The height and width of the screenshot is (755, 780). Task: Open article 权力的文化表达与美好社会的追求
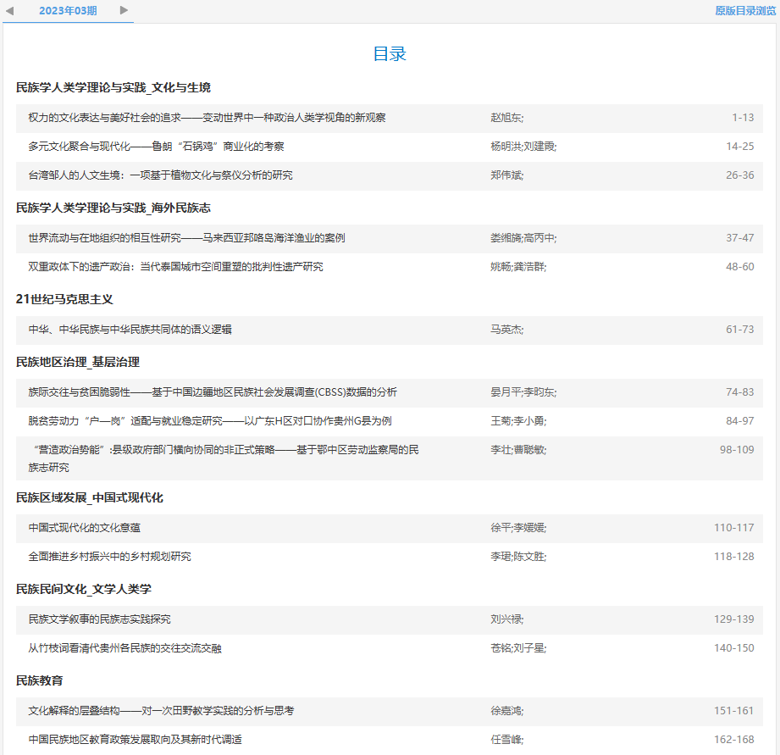pos(207,118)
